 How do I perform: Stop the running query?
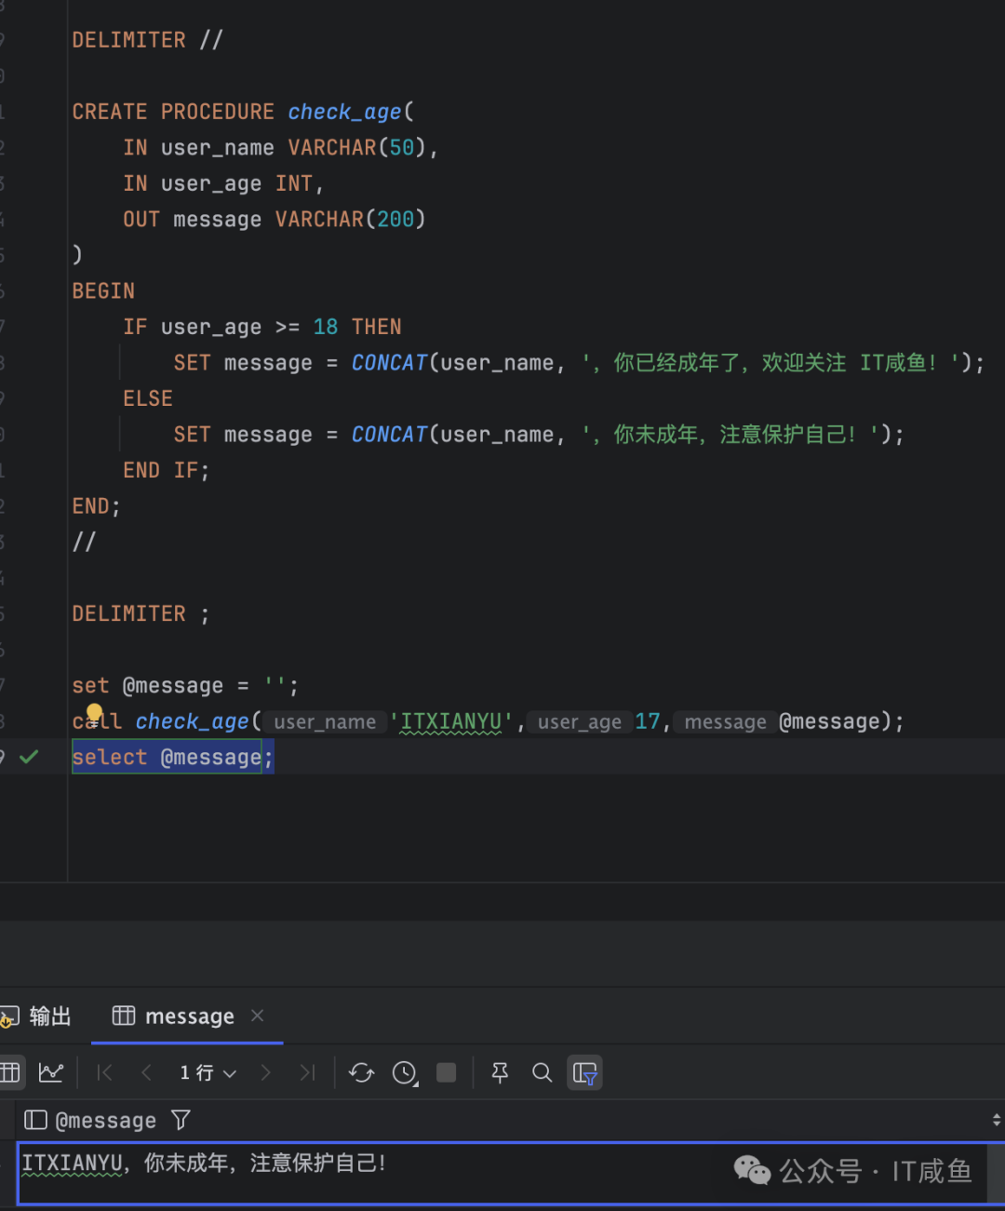446,1072
